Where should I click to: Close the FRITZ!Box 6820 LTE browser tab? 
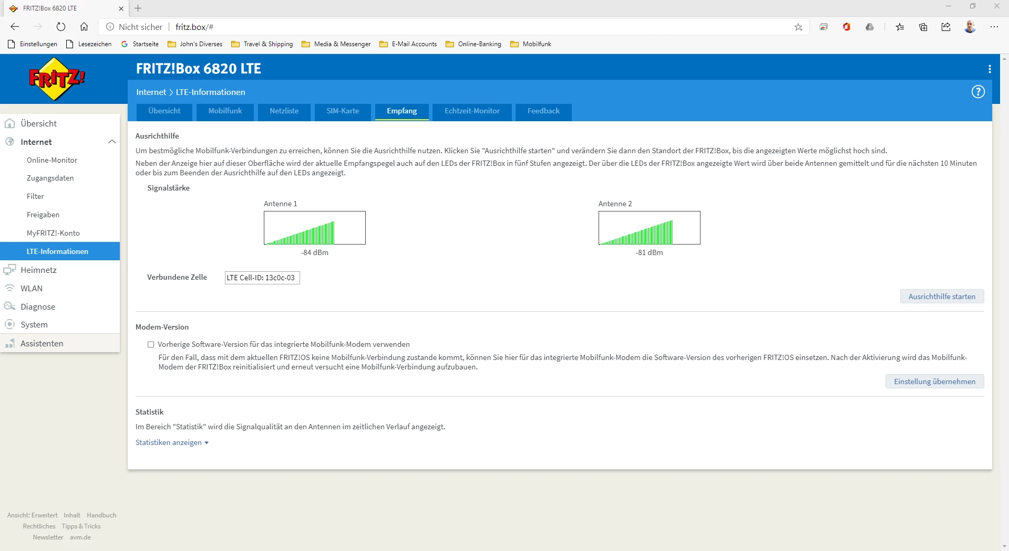point(121,8)
